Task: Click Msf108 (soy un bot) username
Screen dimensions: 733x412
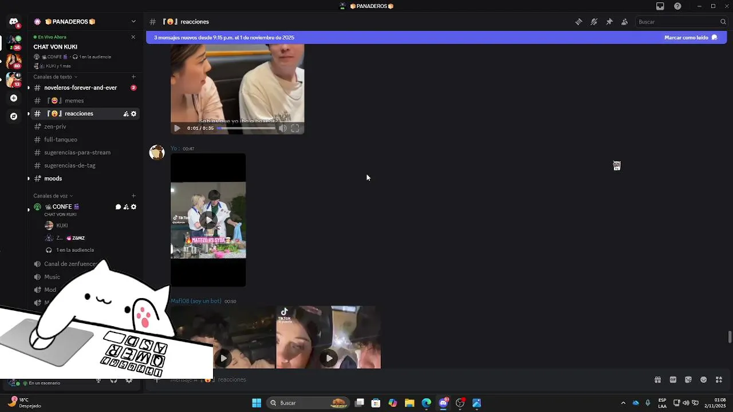Action: pos(196,301)
